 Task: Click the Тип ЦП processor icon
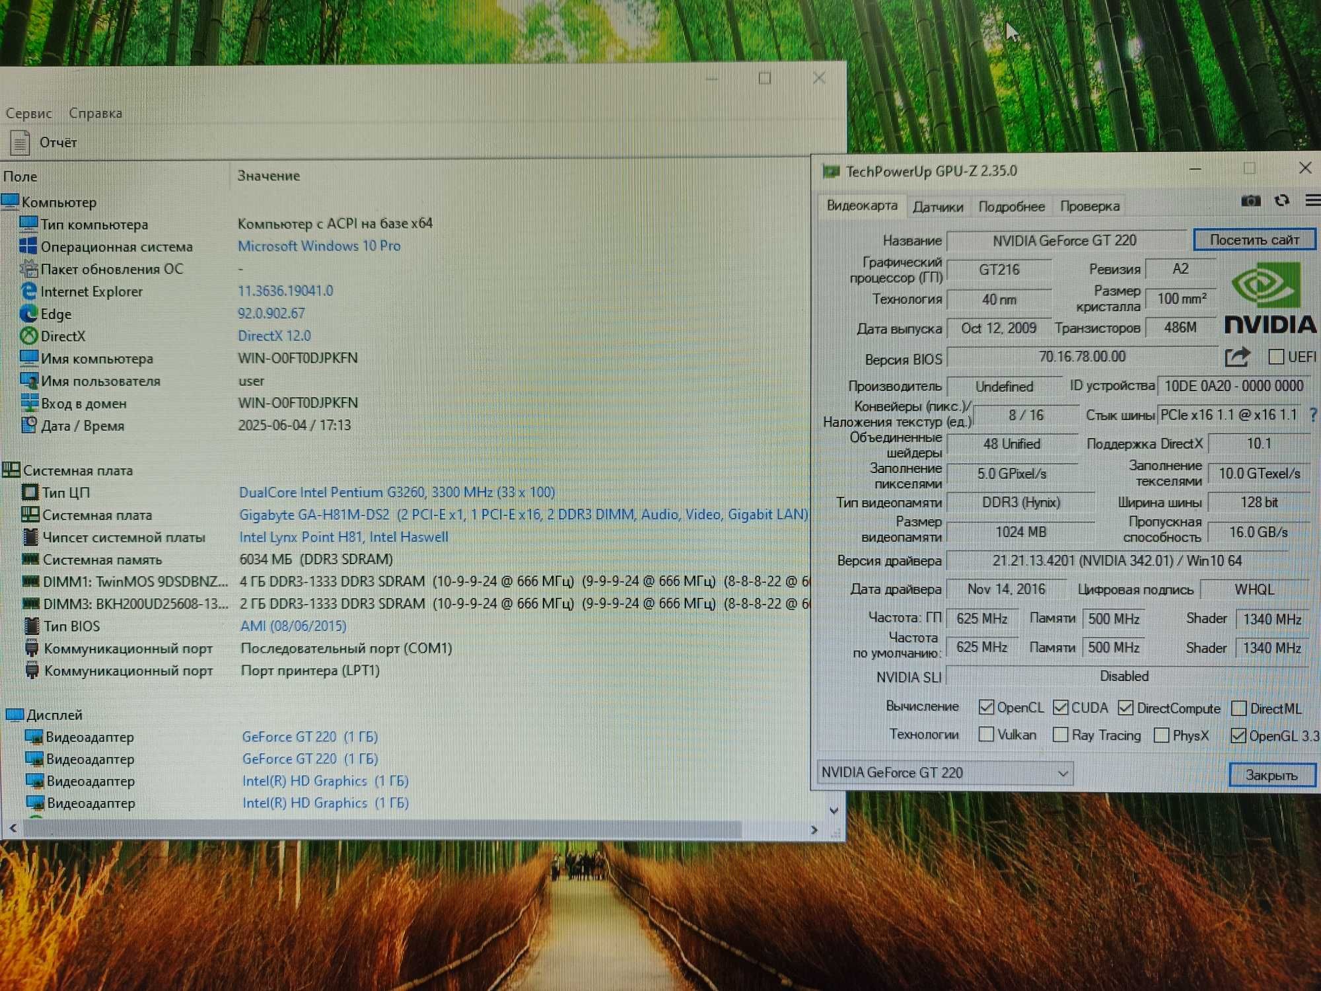[30, 492]
